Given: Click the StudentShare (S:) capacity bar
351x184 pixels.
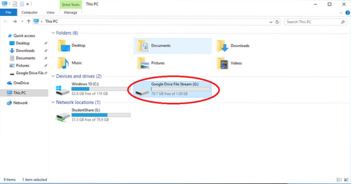Looking at the screenshot, I should pyautogui.click(x=101, y=115).
